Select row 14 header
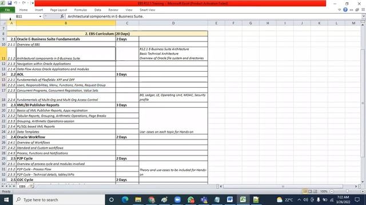This screenshot has height=205, width=366. tap(3, 75)
